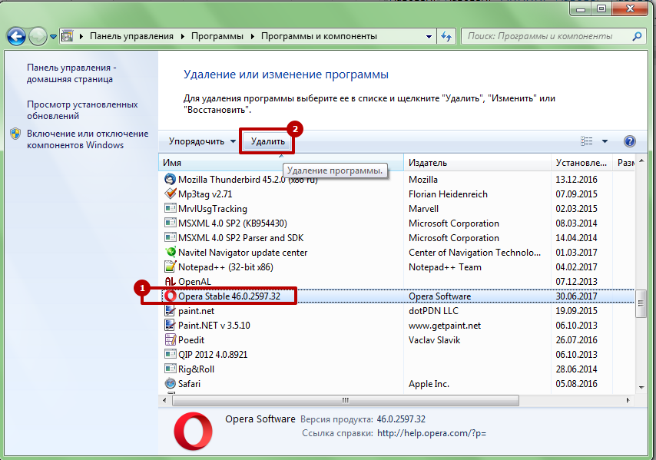Click publisher 'dotPDN LLC'
656x460 pixels.
[x=433, y=311]
